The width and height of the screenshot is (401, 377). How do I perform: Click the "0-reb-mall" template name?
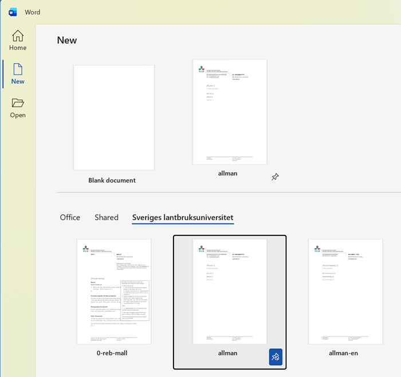pos(112,353)
